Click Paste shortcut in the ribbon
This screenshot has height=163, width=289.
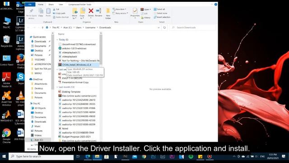[x=61, y=17]
